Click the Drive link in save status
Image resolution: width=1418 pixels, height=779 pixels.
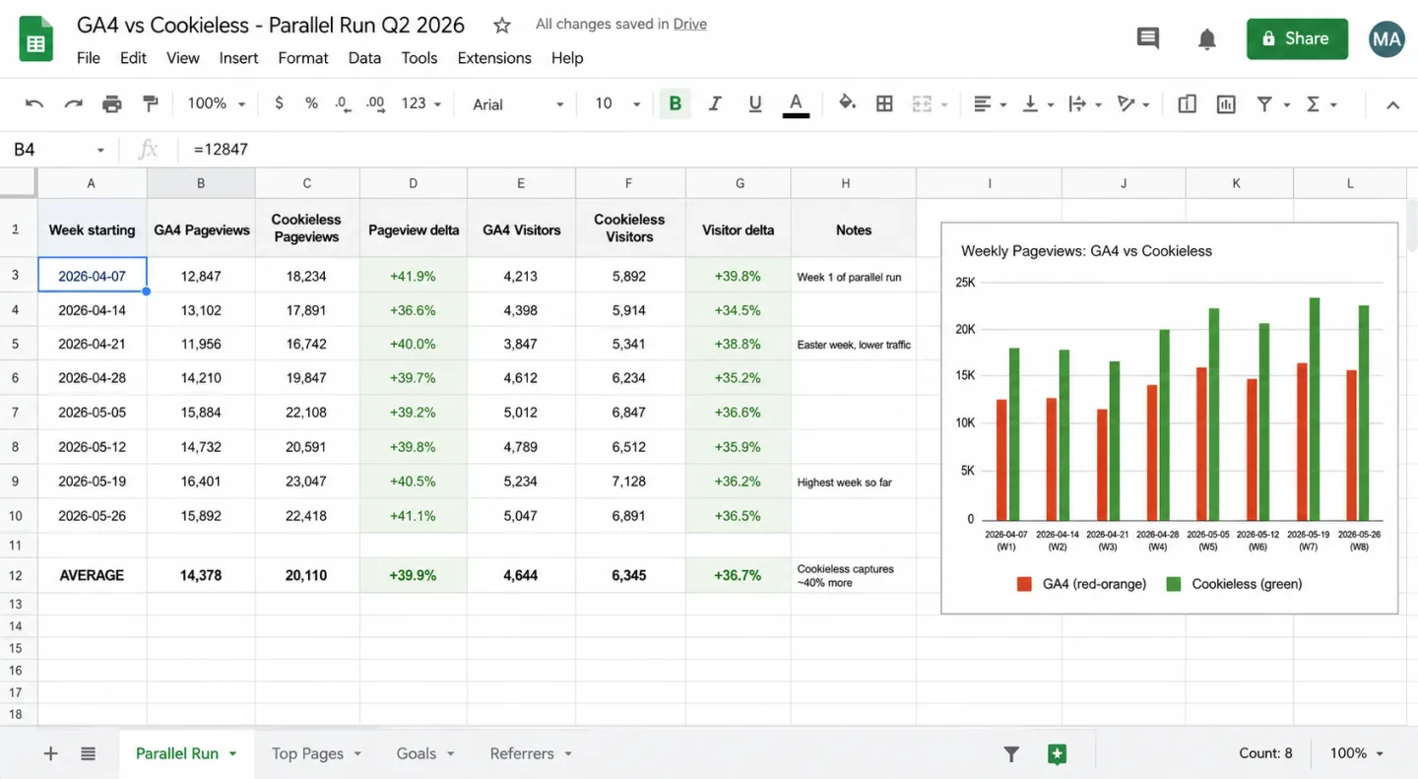[x=690, y=24]
